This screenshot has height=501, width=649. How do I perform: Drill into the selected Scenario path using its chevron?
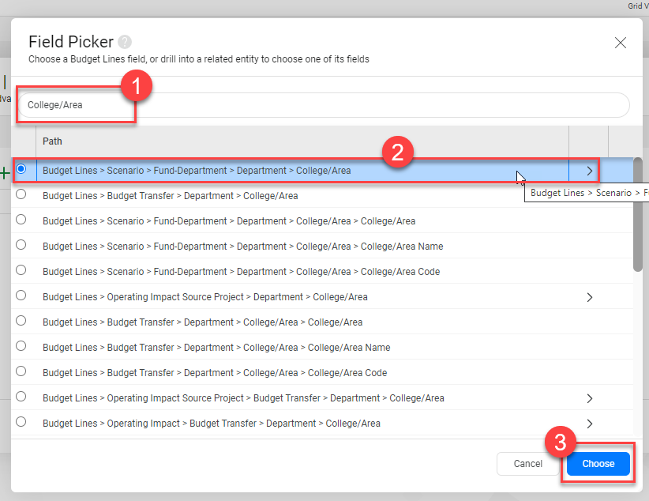(x=590, y=170)
